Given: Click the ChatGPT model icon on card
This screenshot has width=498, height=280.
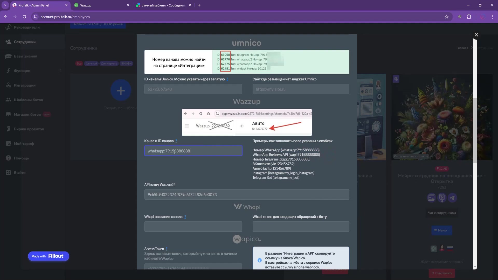Looking at the screenshot, I should click(x=434, y=249).
